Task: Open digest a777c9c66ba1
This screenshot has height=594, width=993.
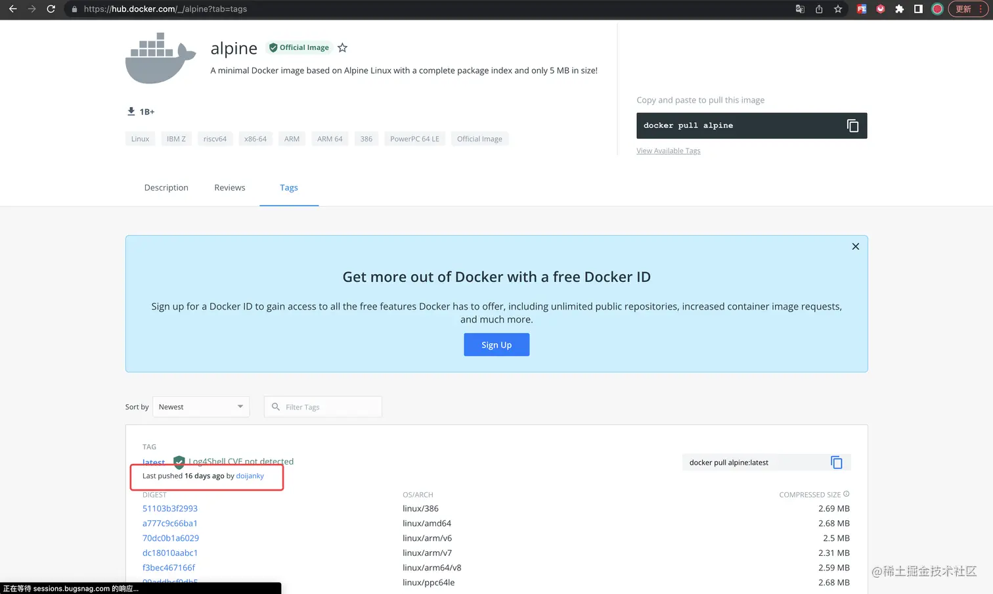Action: (170, 523)
